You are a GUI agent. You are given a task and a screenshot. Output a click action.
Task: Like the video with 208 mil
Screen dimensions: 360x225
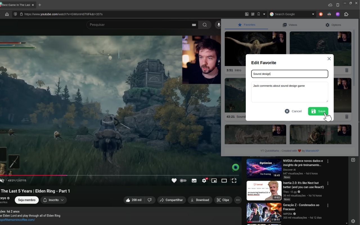point(134,200)
